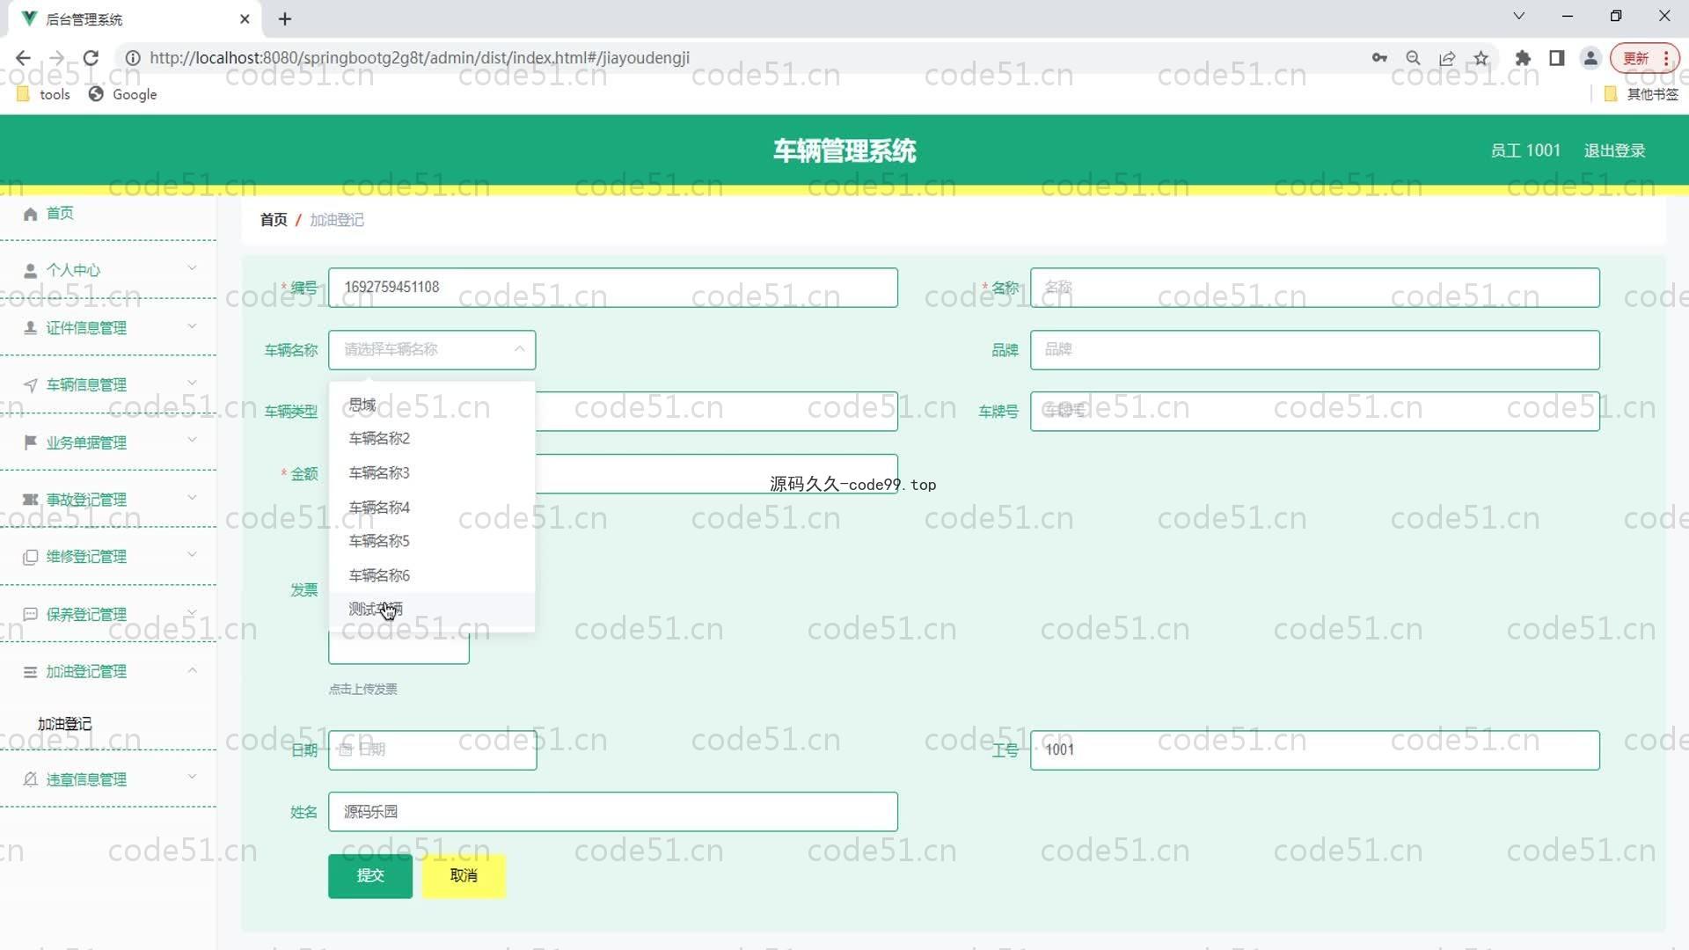The height and width of the screenshot is (950, 1689).
Task: Select 思域 from the vehicle name list
Action: (x=432, y=405)
